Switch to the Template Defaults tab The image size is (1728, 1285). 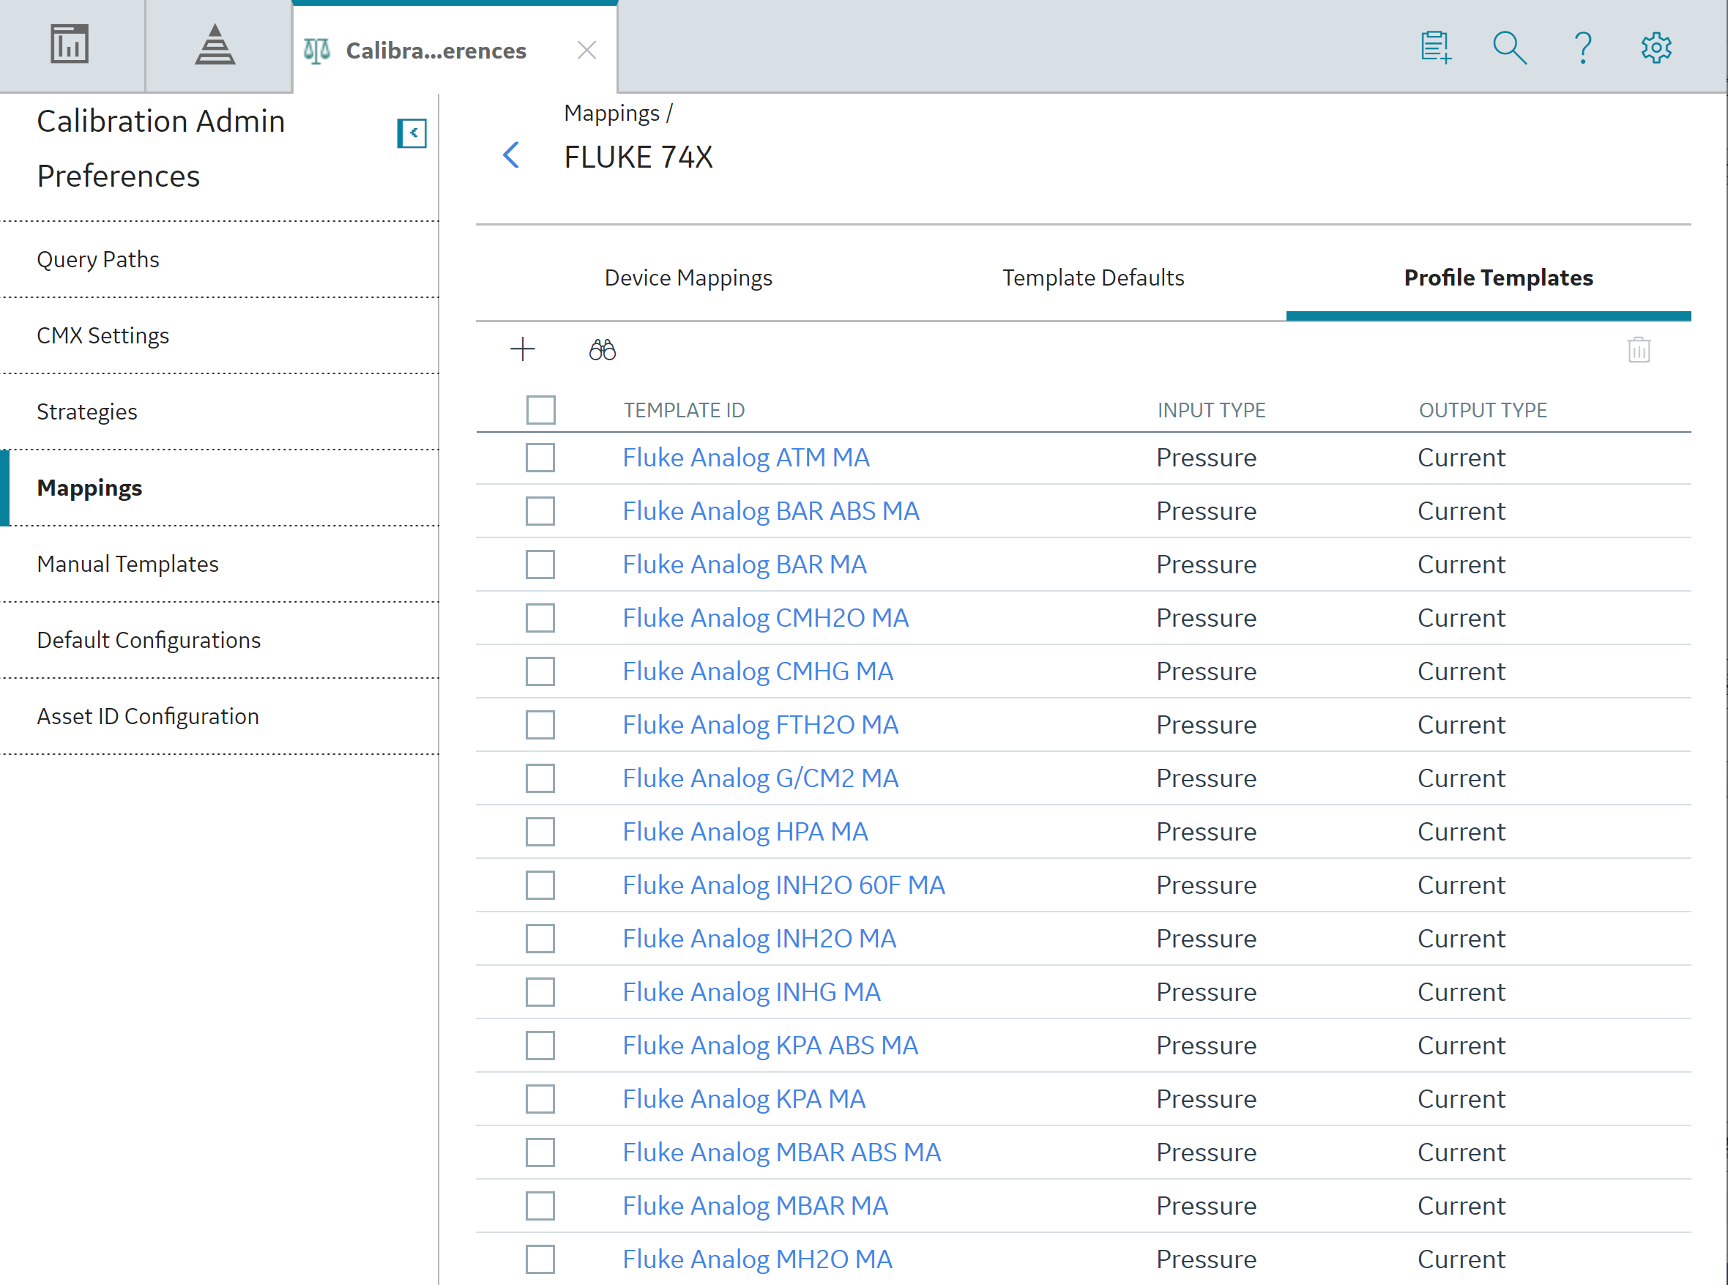(1092, 278)
